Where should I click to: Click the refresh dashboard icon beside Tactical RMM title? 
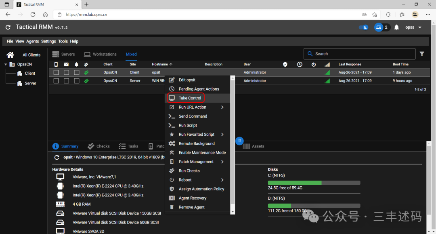coord(8,27)
